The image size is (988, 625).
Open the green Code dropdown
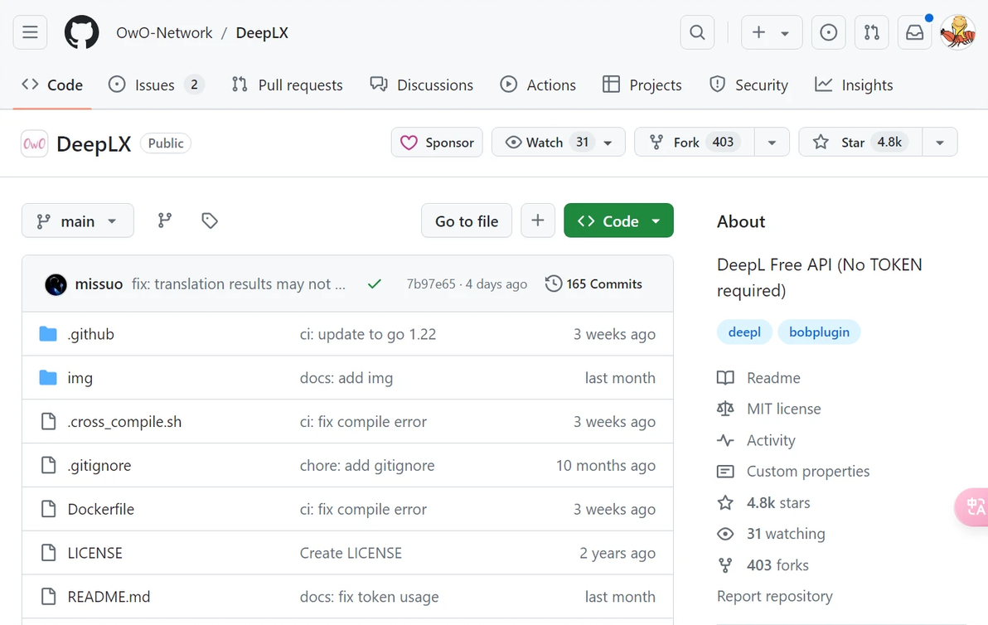coord(618,221)
